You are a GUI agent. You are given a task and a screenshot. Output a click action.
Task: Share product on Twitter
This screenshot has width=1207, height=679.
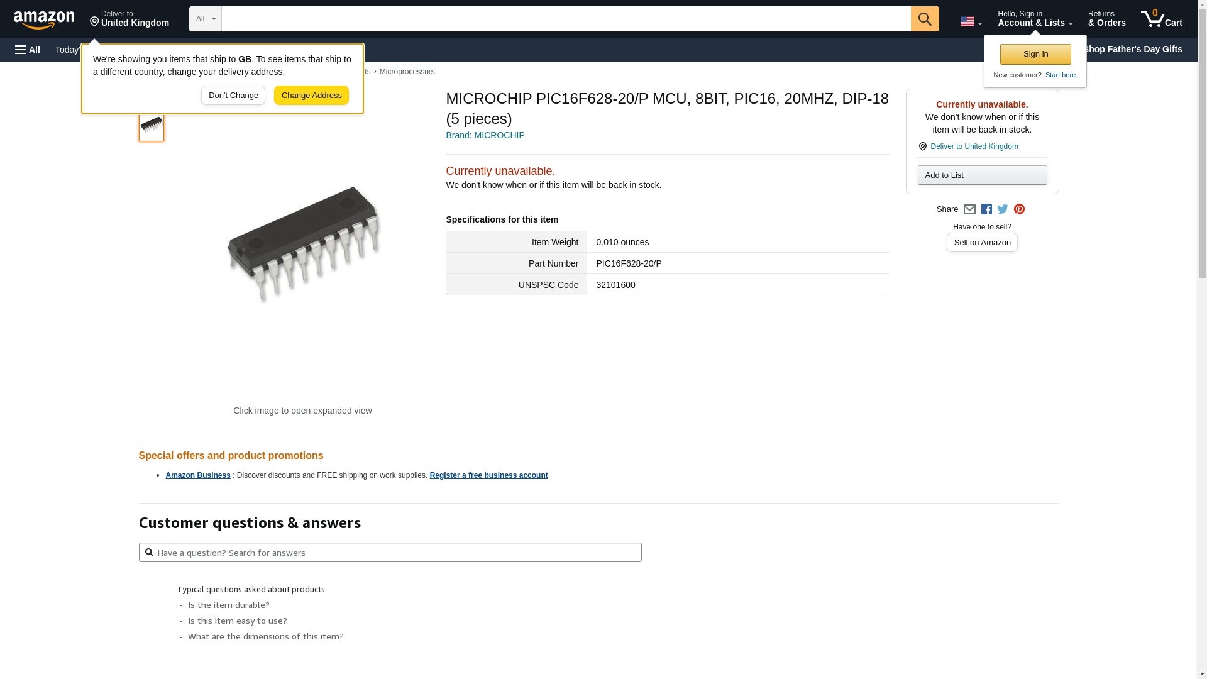click(1003, 209)
